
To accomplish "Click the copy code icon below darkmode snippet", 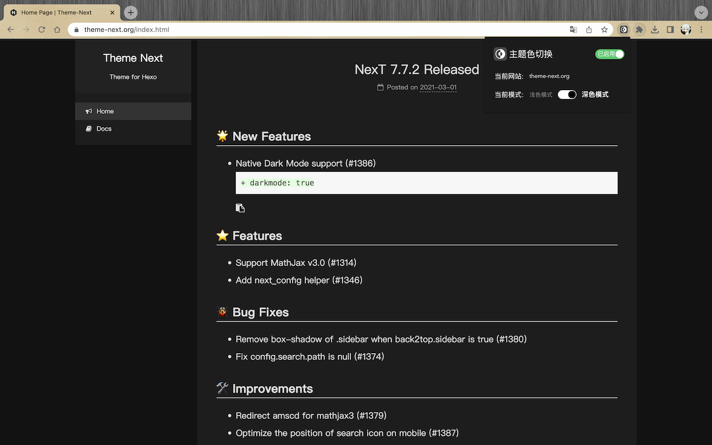I will [240, 208].
